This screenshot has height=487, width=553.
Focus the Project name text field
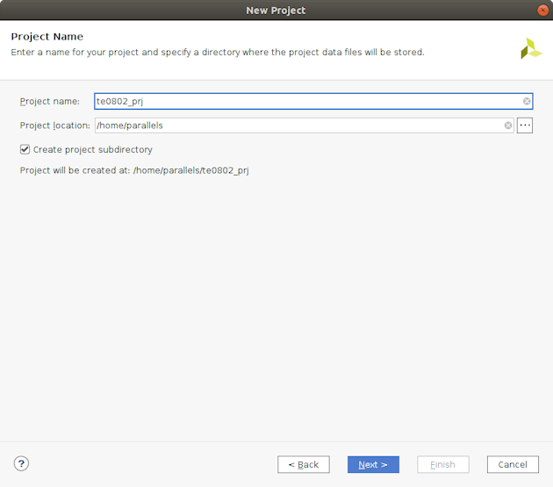coord(307,101)
